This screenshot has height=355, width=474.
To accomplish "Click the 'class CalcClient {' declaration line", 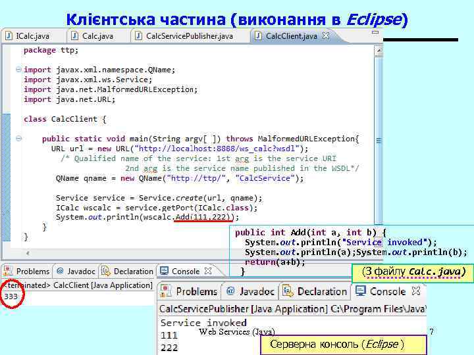I will point(65,119).
